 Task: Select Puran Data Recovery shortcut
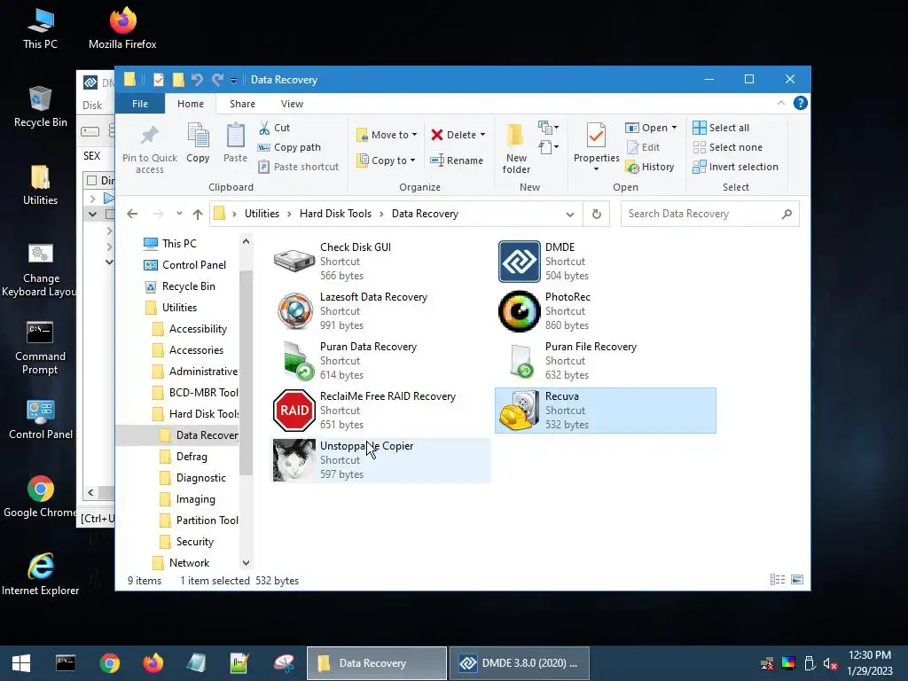(380, 361)
